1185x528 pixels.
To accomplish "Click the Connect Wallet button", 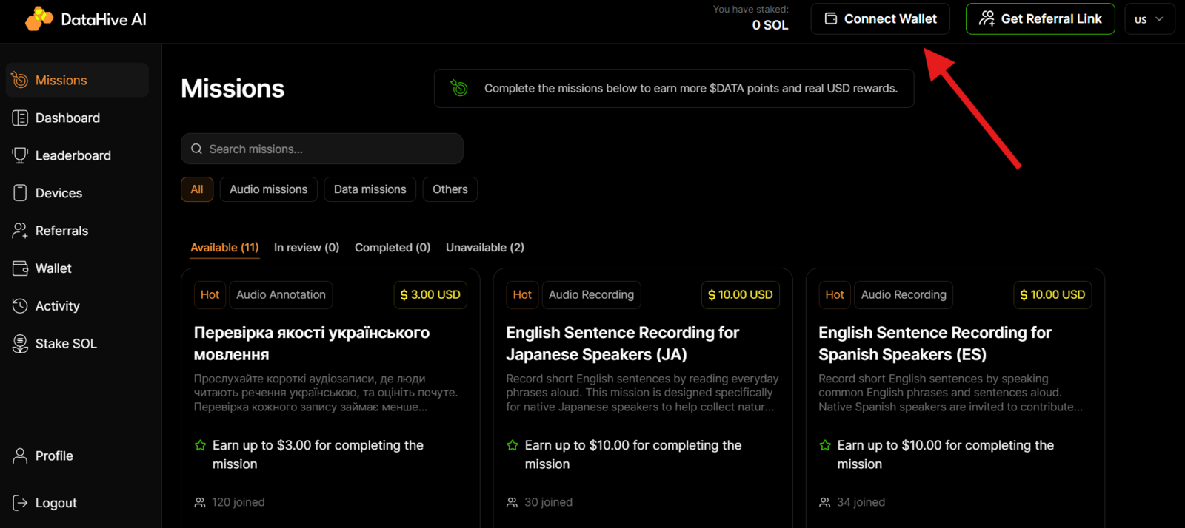I will click(x=881, y=19).
